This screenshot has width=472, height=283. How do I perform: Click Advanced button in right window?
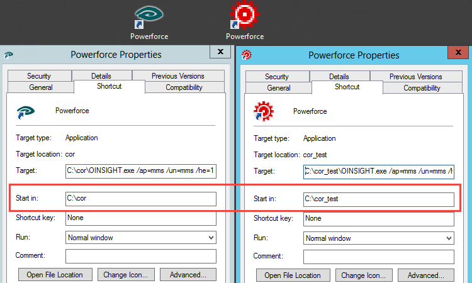(x=426, y=275)
